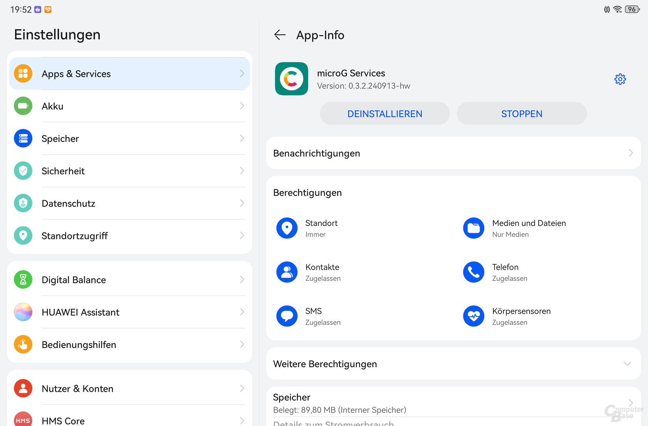Viewport: 648px width, 426px height.
Task: Select Sicherheit settings entry
Action: coord(129,170)
